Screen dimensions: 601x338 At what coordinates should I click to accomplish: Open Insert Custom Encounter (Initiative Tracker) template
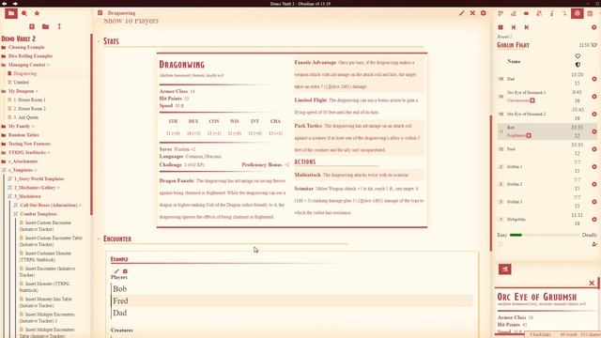(x=45, y=225)
